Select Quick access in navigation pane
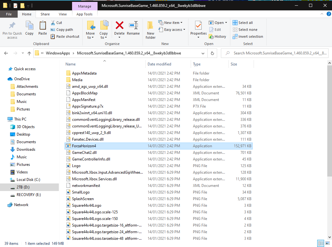332x247 pixels. pos(25,69)
